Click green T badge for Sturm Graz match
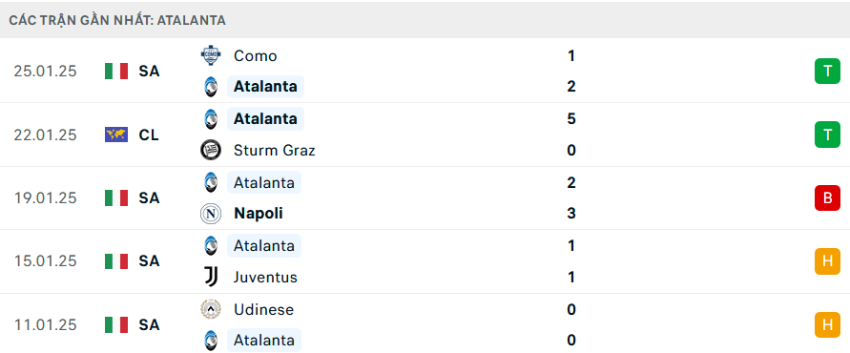The image size is (850, 353). point(827,135)
